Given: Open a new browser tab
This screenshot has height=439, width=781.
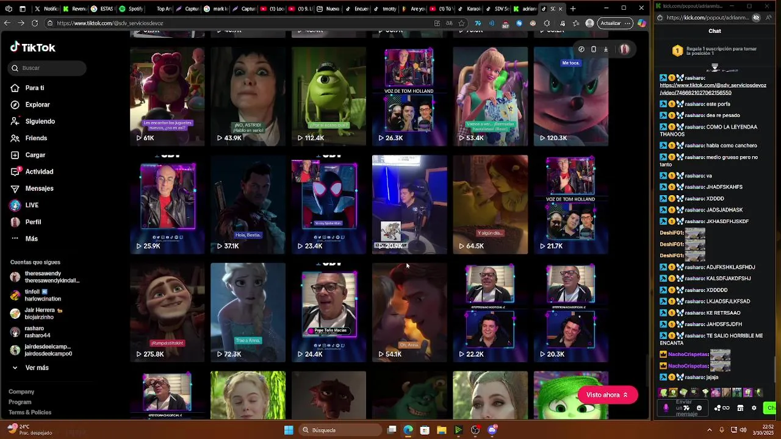Looking at the screenshot, I should pyautogui.click(x=572, y=9).
